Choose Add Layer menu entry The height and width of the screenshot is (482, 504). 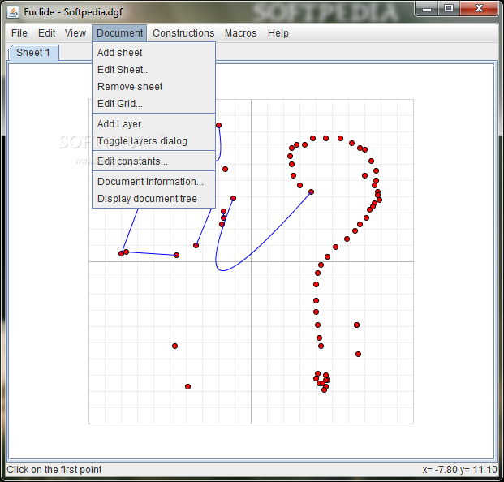tap(153, 123)
